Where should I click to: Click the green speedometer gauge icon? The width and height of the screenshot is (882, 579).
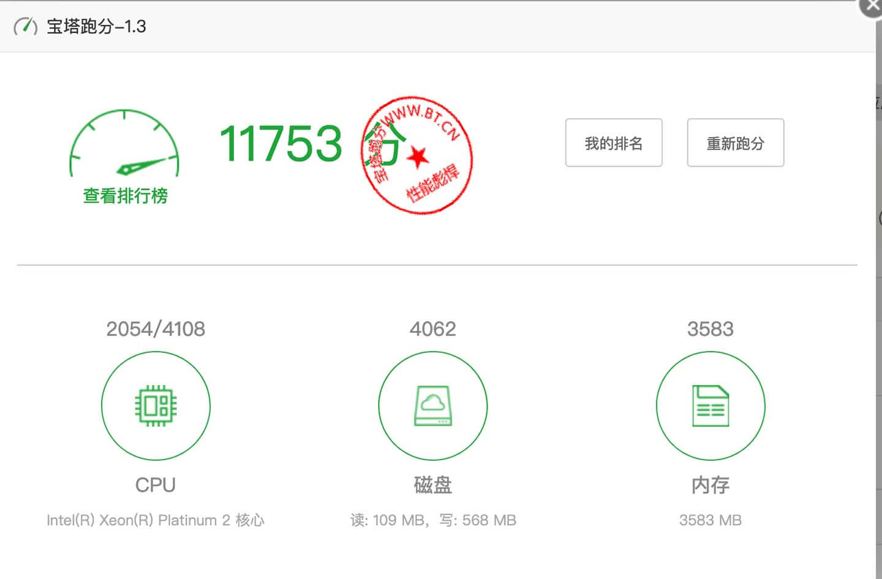coord(124,143)
